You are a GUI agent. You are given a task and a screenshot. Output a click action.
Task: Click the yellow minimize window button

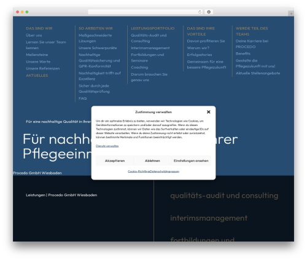click(22, 12)
